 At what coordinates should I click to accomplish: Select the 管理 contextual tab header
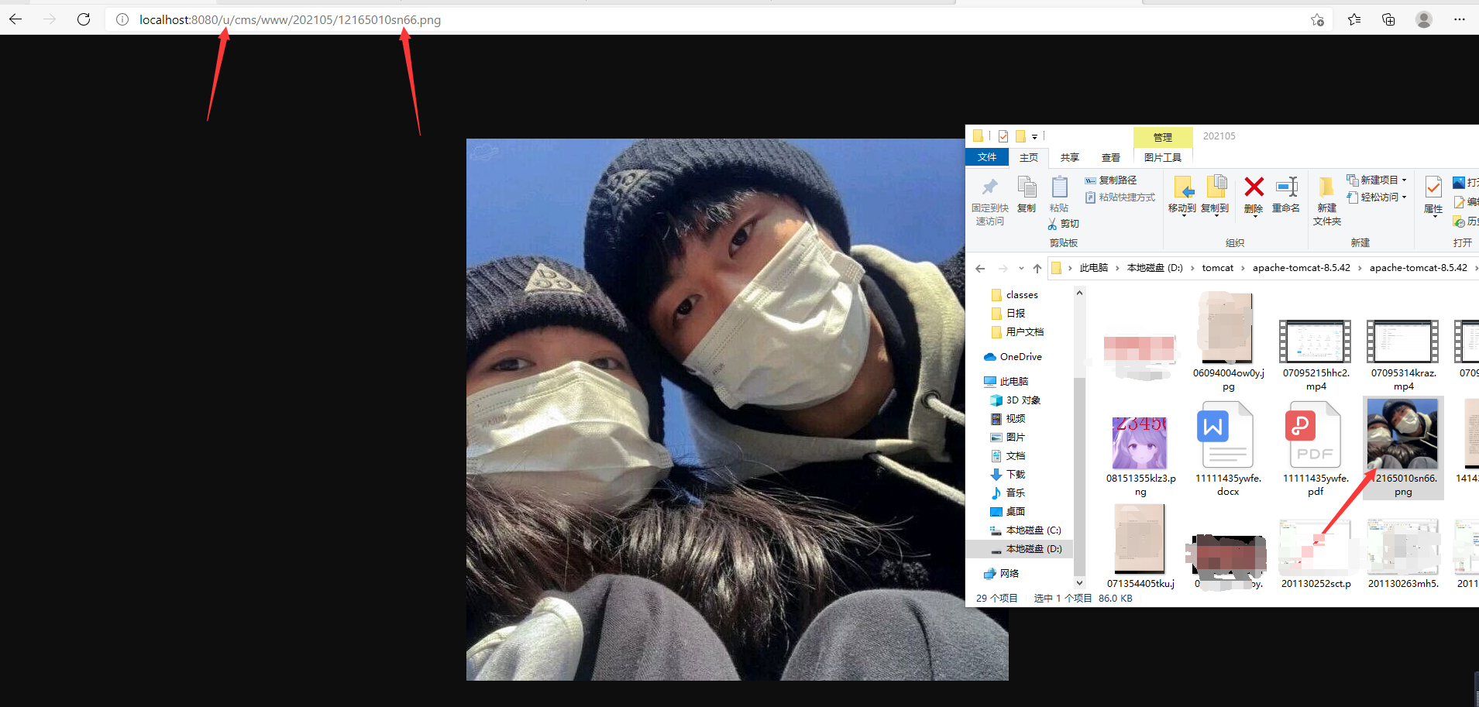(x=1163, y=137)
